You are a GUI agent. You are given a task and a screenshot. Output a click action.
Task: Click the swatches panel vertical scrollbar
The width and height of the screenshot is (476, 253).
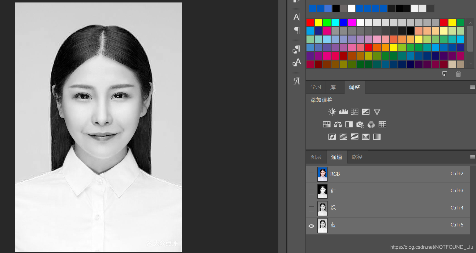470,39
